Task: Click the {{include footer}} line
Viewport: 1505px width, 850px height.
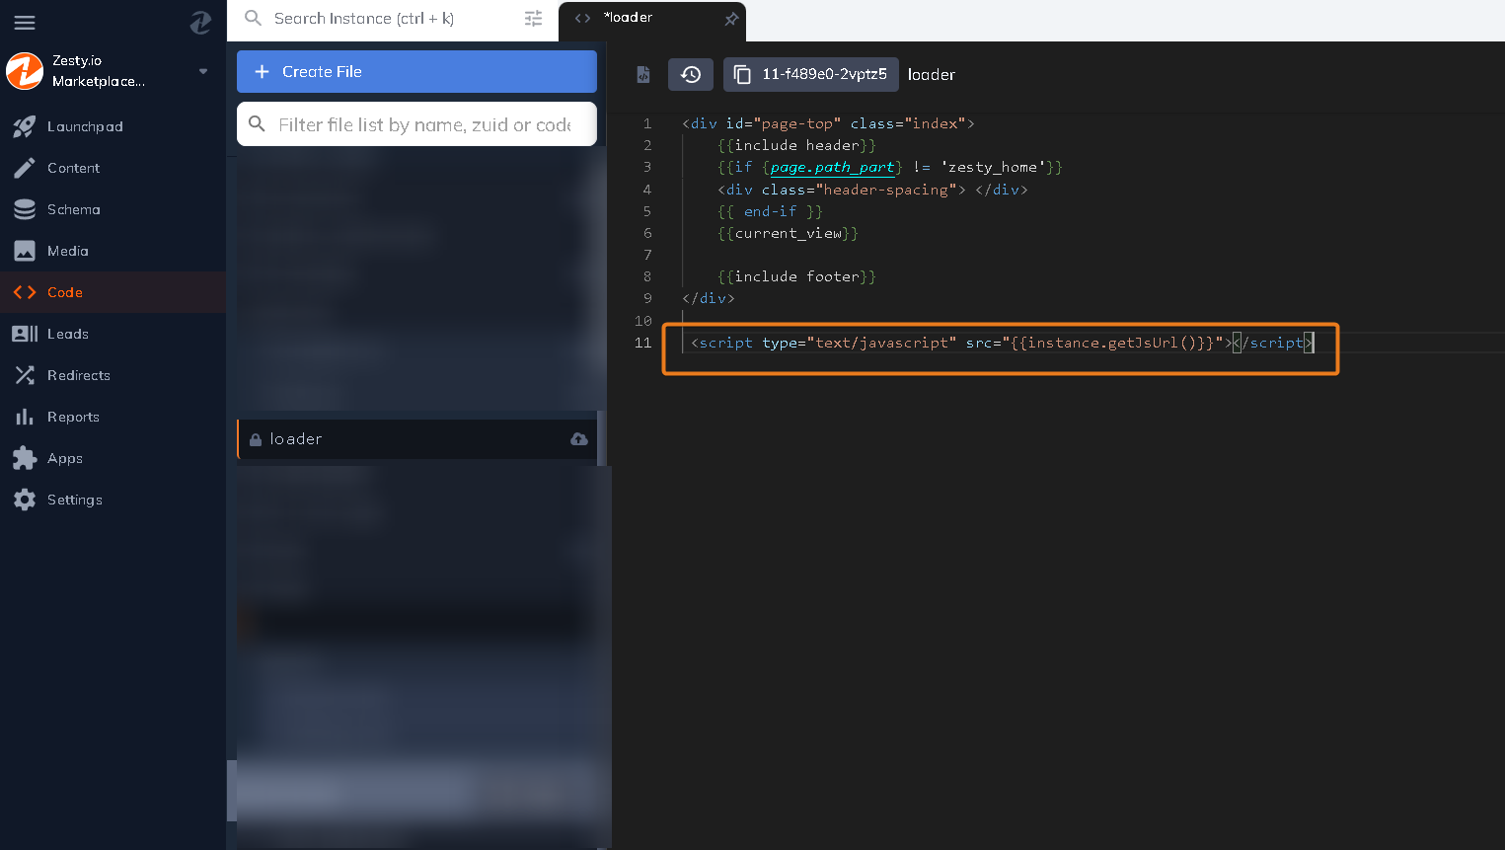Action: pos(797,276)
